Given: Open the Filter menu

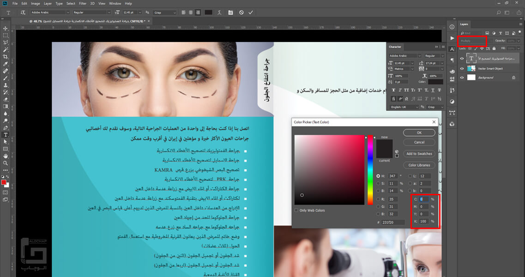Looking at the screenshot, I should point(83,3).
